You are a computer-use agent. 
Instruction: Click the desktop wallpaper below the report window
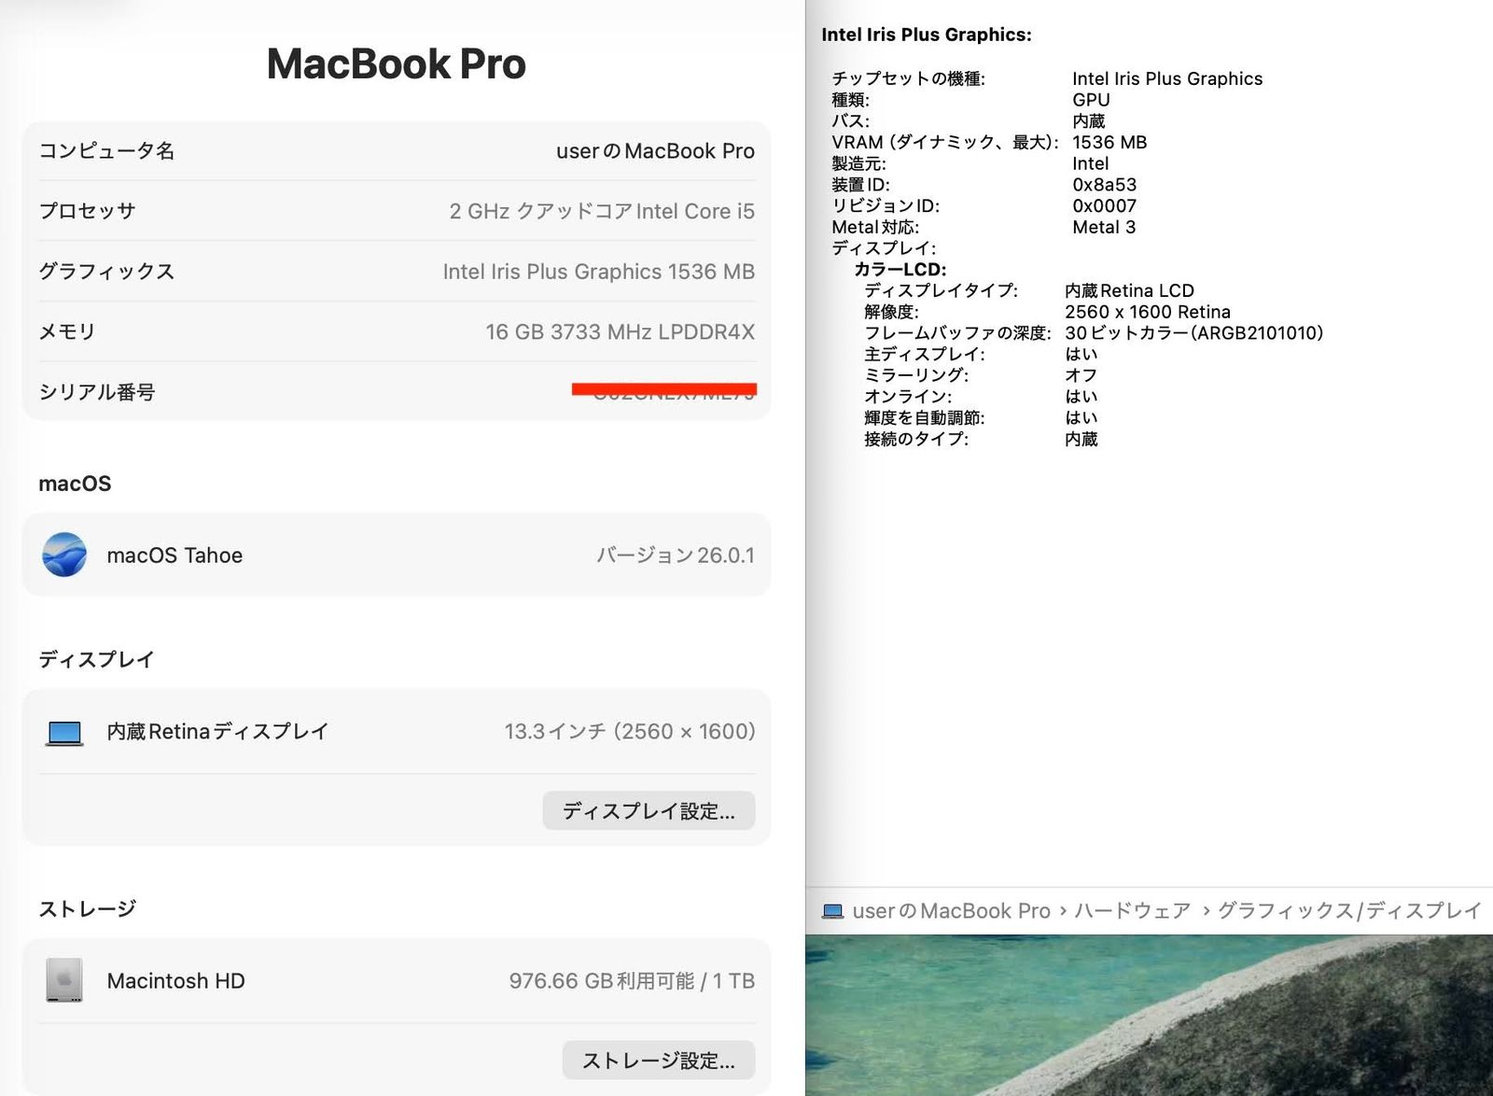(1148, 1016)
